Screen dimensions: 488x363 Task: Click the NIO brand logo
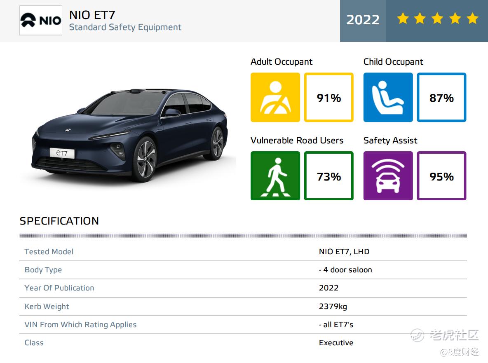tap(41, 20)
